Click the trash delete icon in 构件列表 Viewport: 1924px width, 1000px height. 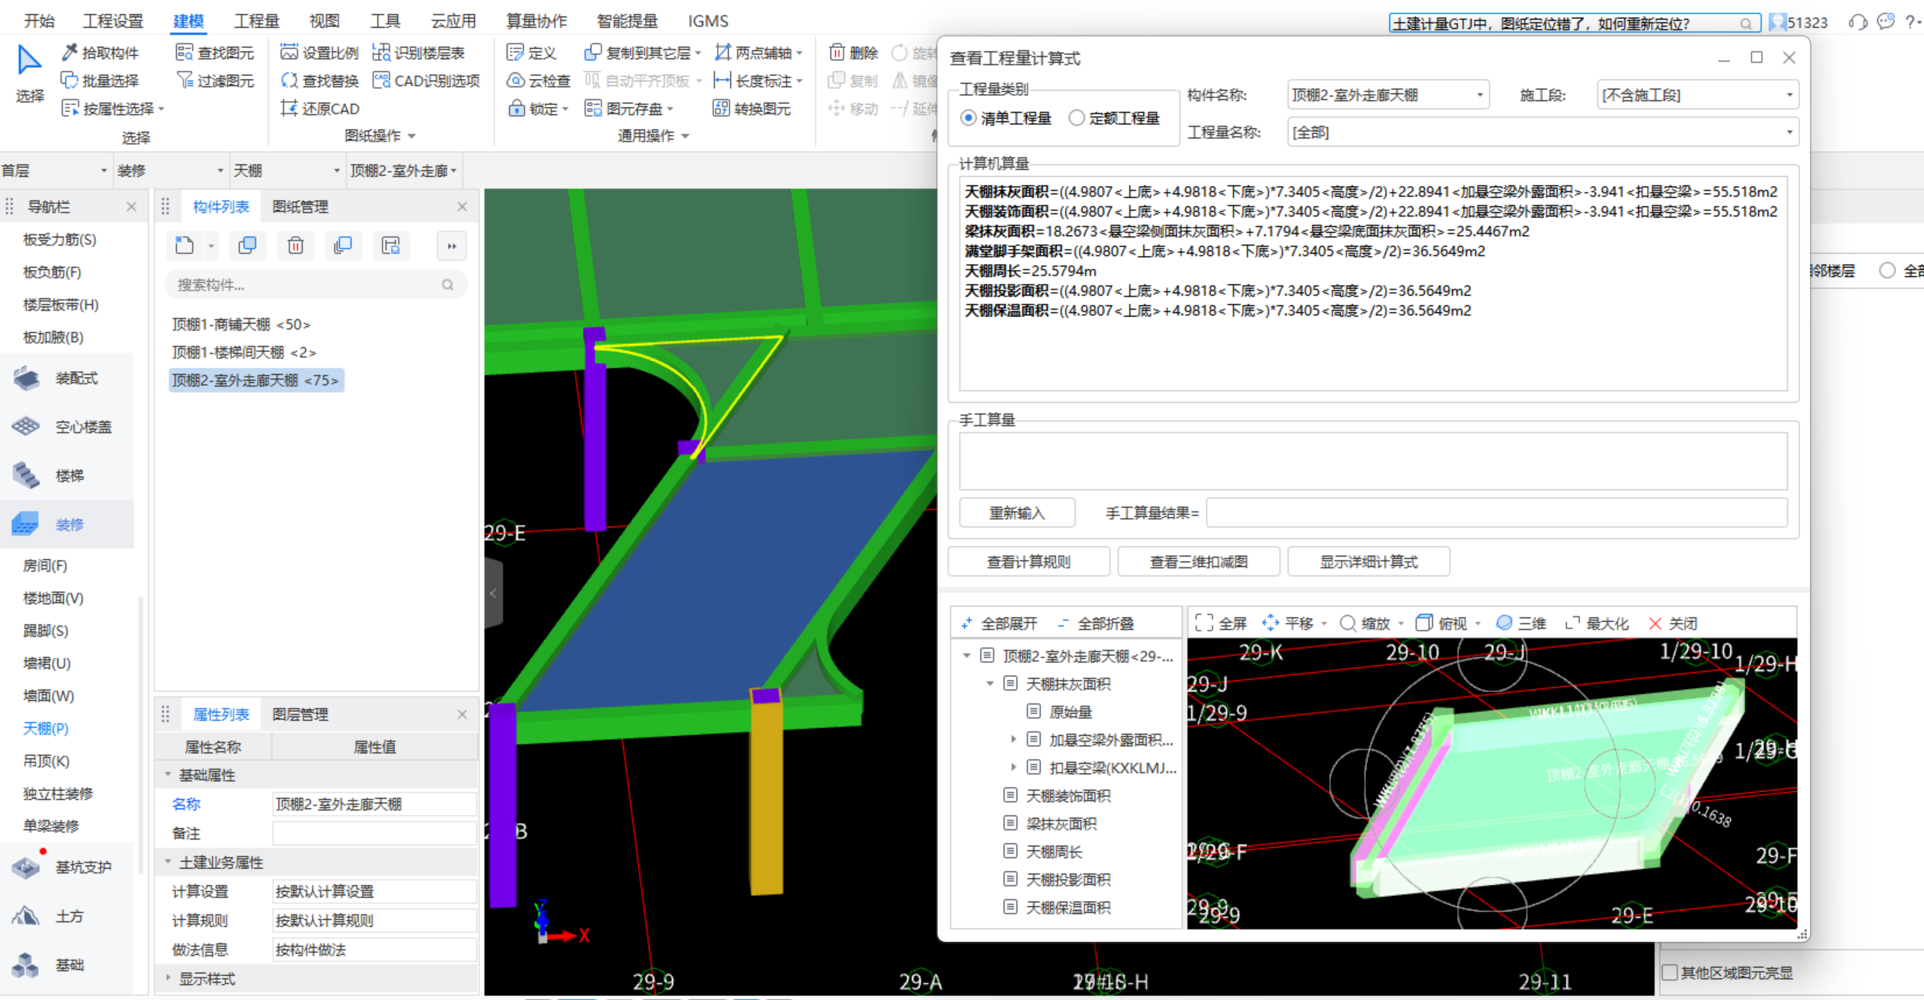[296, 245]
